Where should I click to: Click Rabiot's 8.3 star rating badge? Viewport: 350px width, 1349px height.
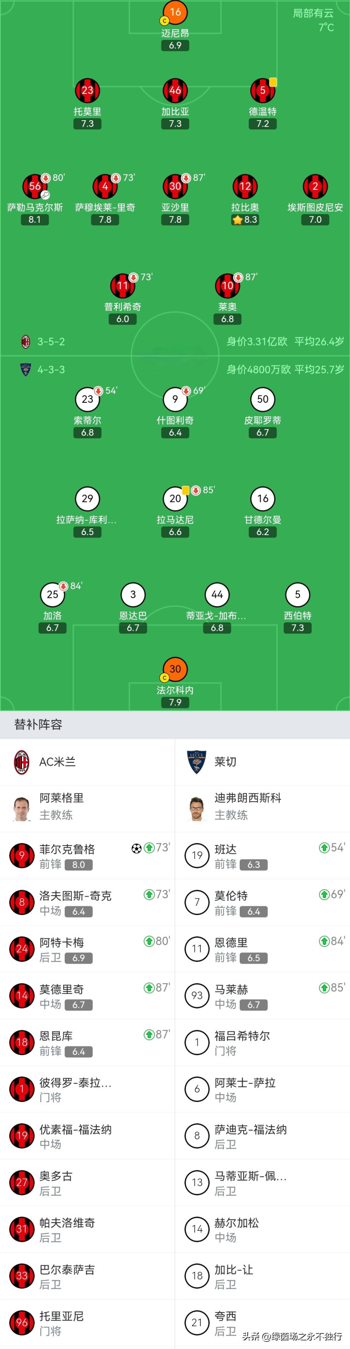point(245,219)
